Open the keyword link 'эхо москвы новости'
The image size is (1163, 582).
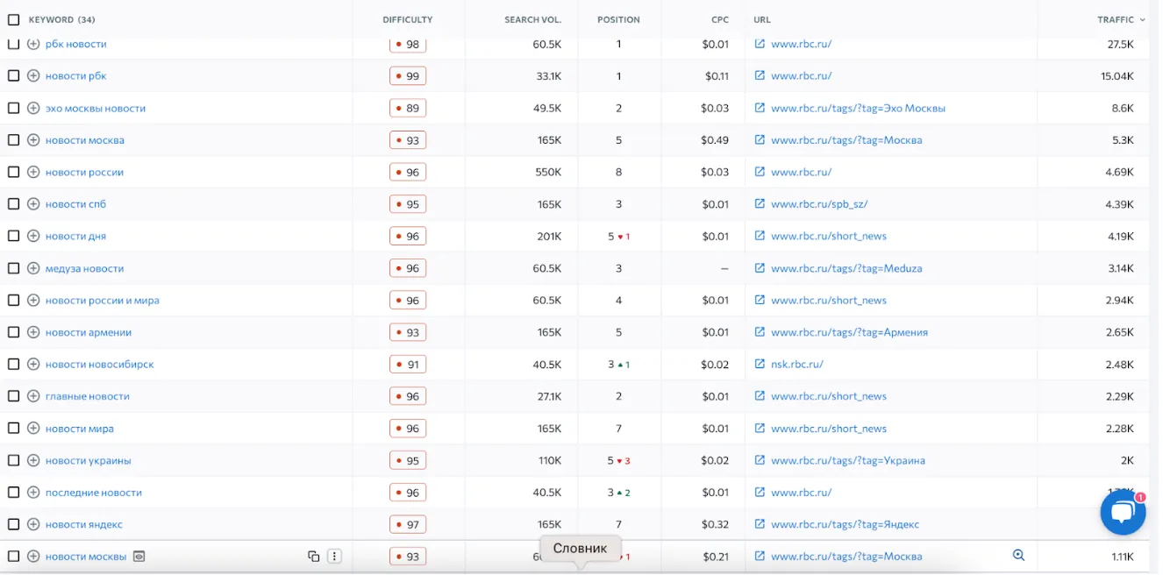pos(96,109)
